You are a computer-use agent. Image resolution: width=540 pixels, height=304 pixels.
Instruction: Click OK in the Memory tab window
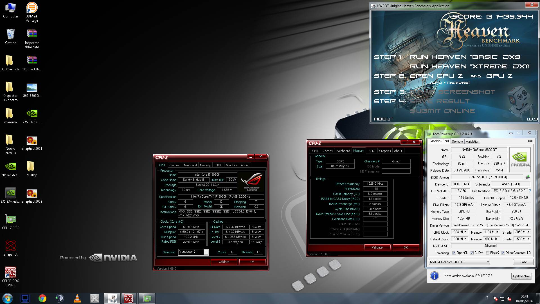[x=406, y=247]
